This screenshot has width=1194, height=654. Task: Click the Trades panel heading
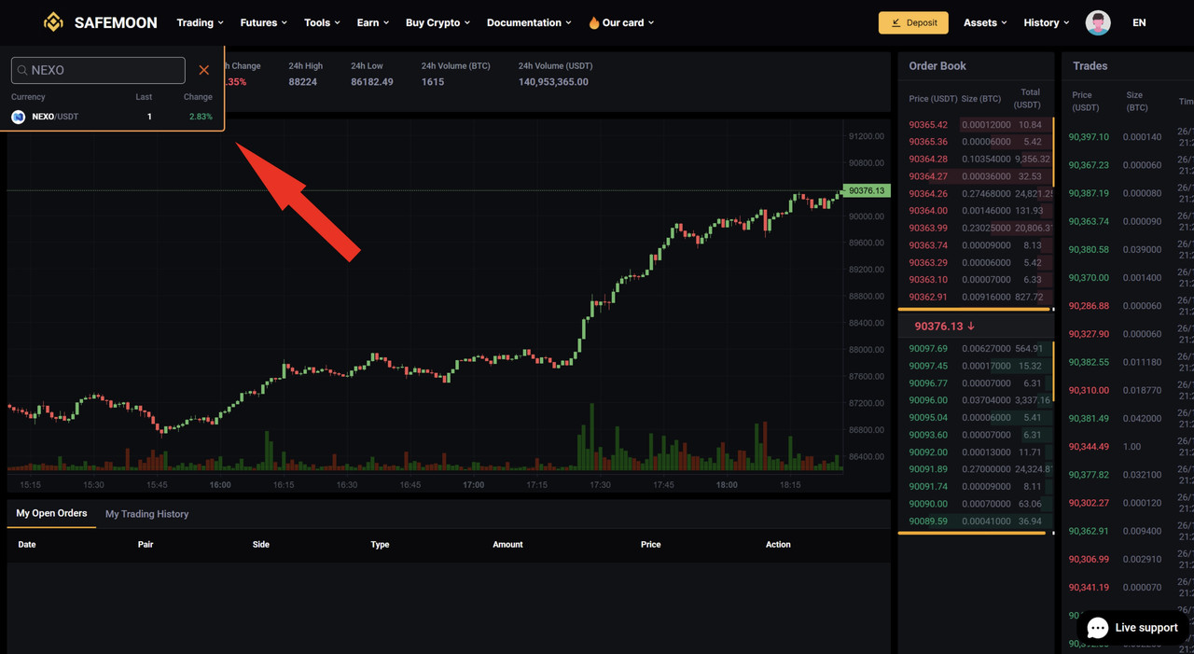[1090, 66]
